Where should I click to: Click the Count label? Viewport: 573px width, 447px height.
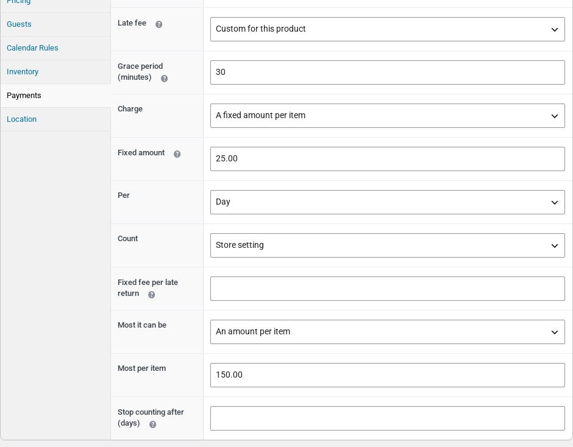tap(127, 239)
